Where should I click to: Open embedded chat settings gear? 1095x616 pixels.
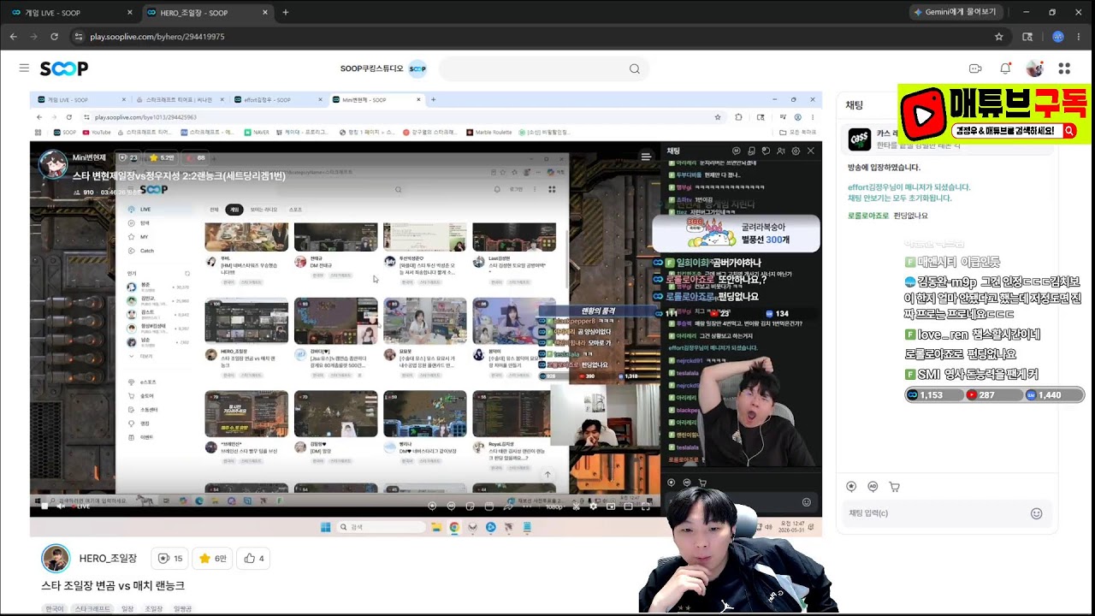(796, 151)
